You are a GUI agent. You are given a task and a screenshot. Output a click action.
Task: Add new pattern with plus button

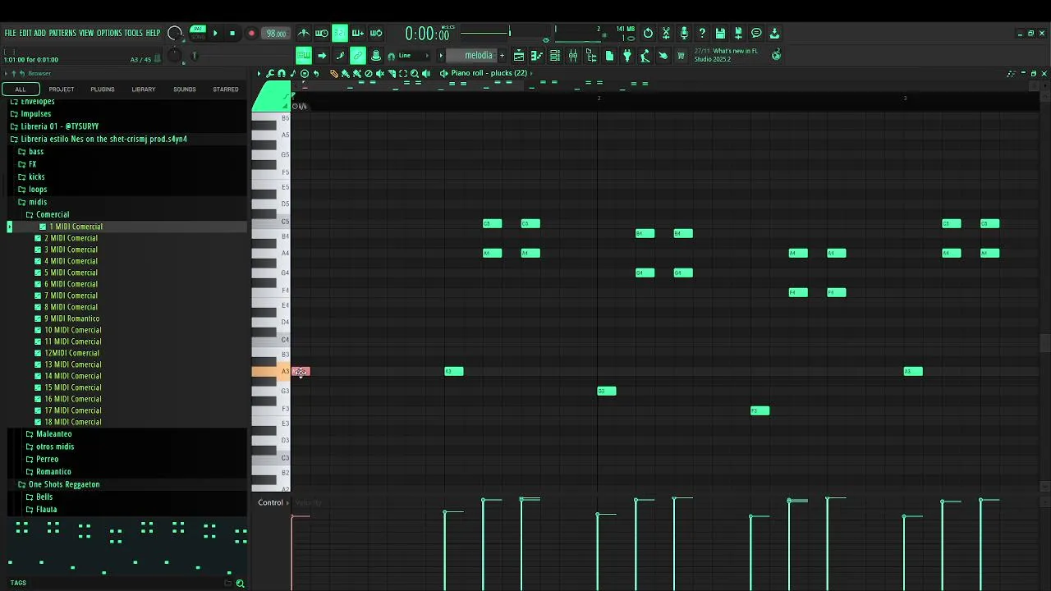pyautogui.click(x=502, y=56)
